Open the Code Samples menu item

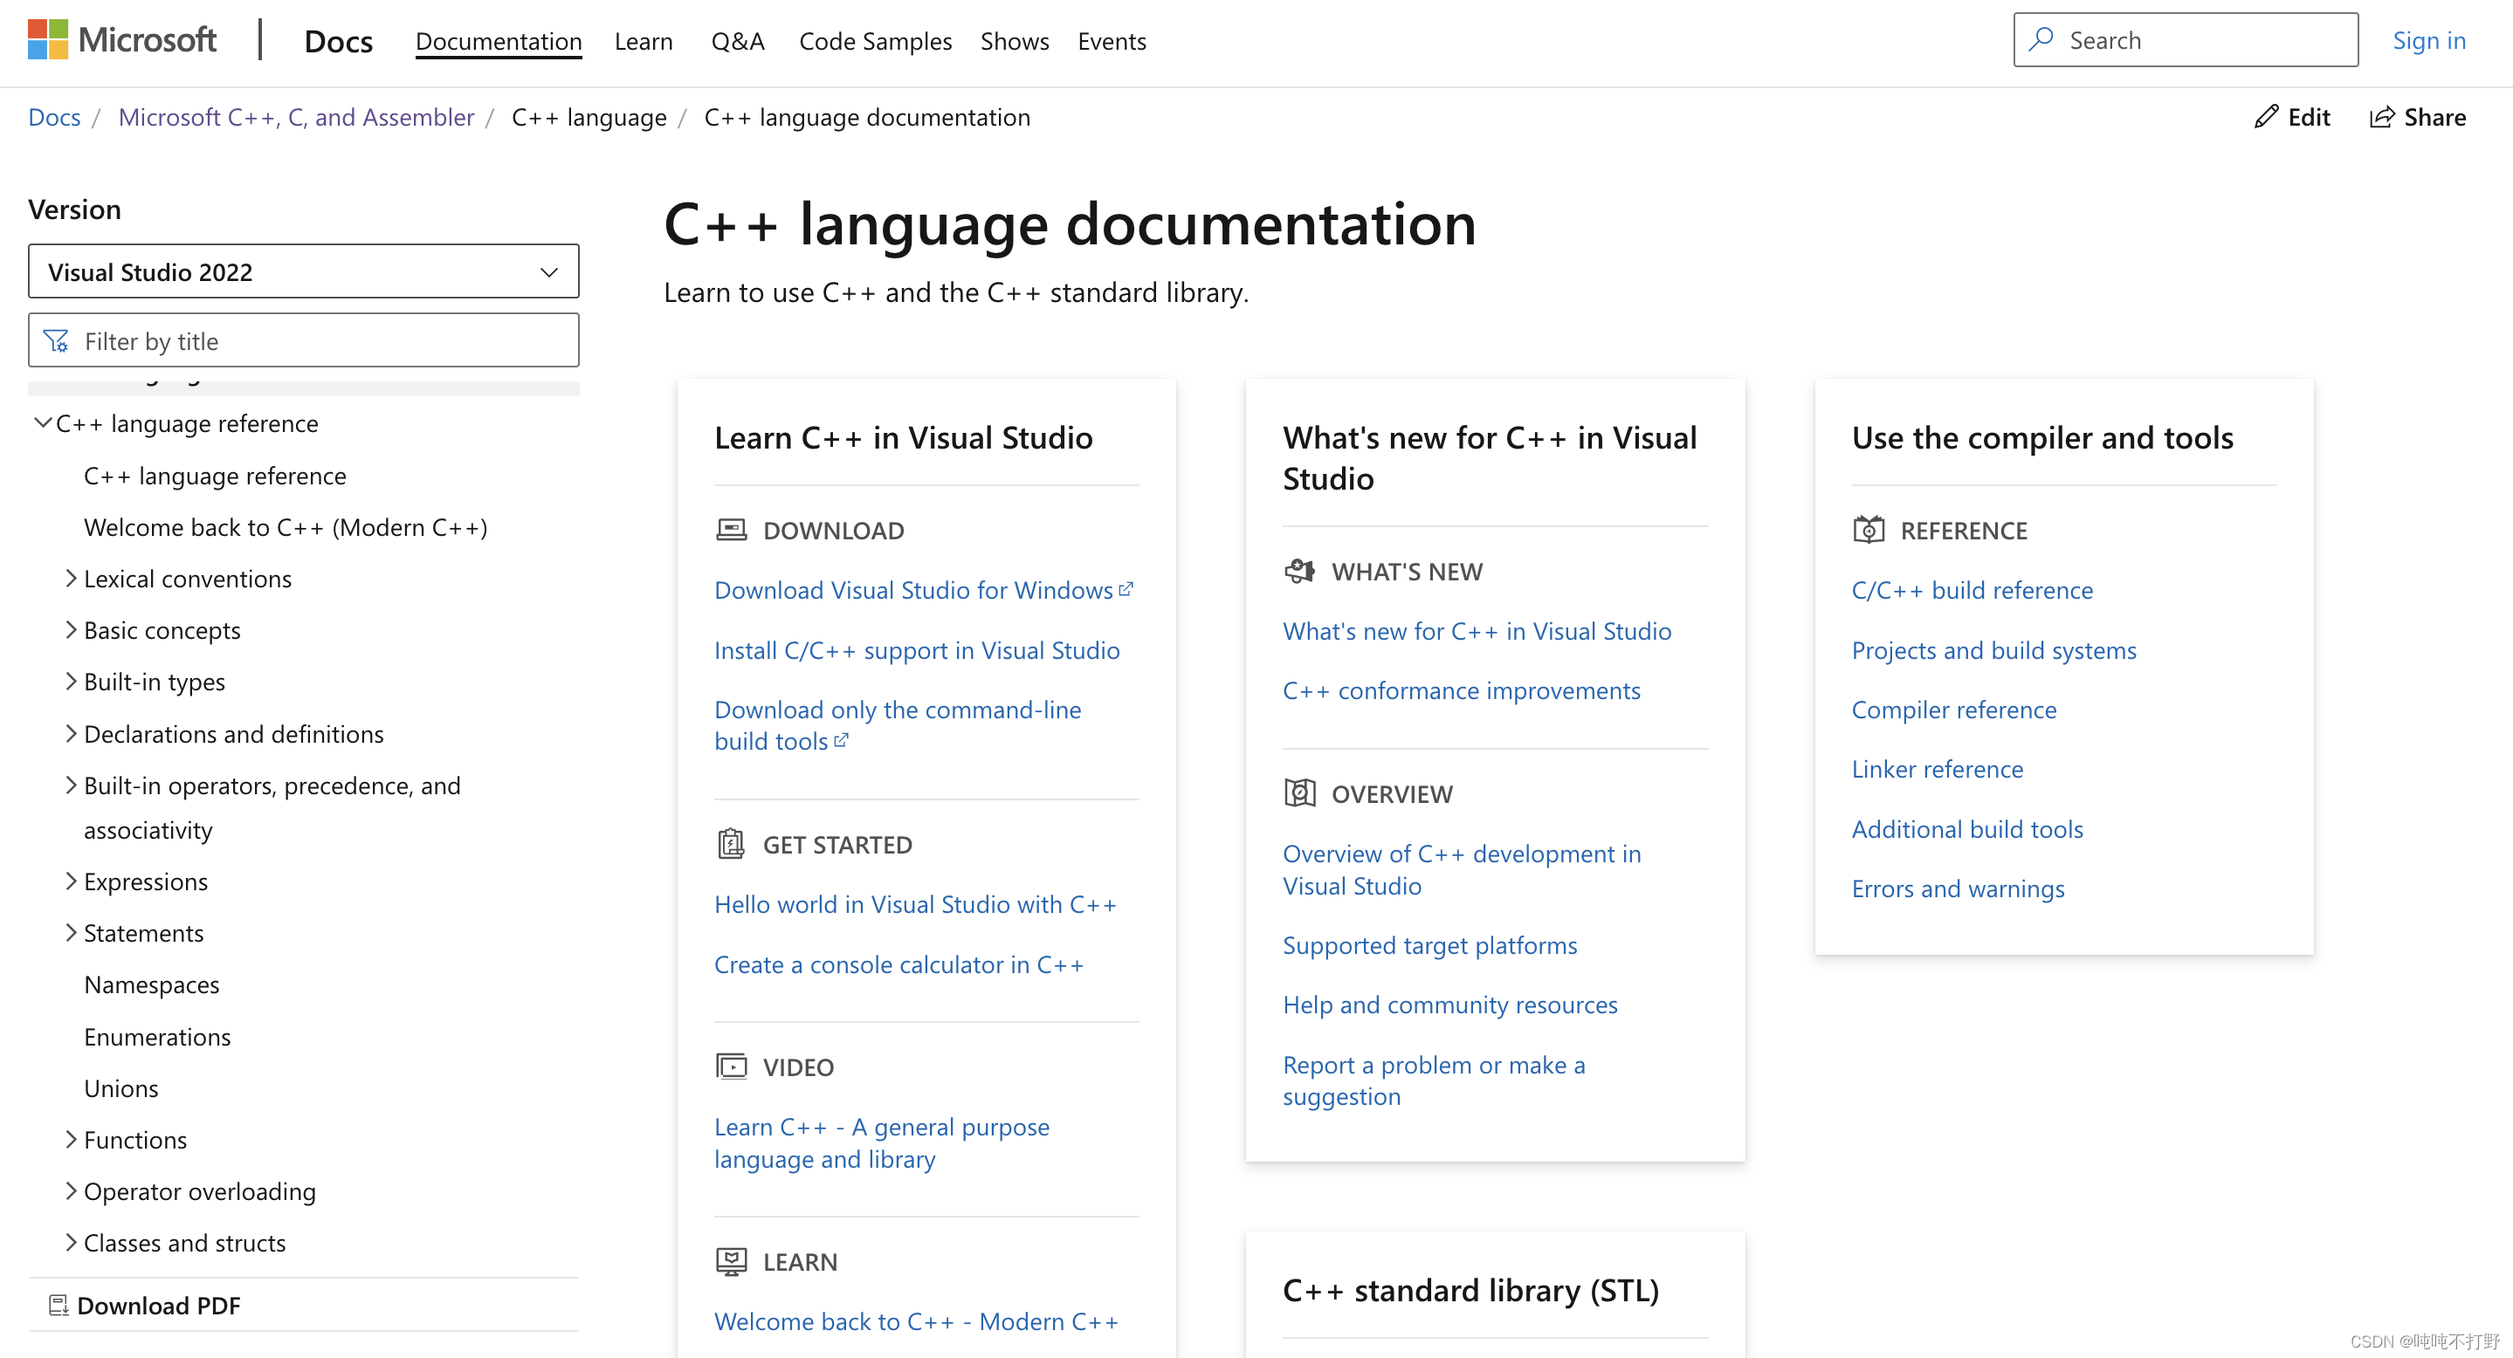[875, 41]
